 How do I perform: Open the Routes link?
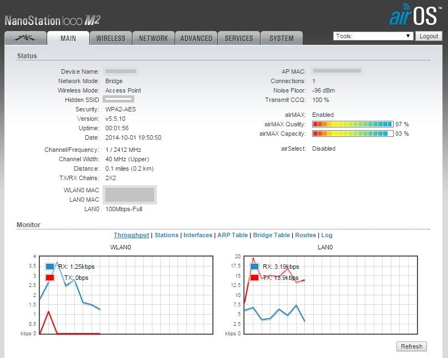coord(306,235)
